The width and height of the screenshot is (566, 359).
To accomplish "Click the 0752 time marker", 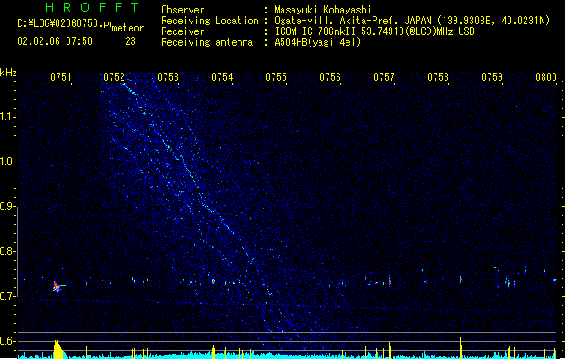I will pos(114,77).
